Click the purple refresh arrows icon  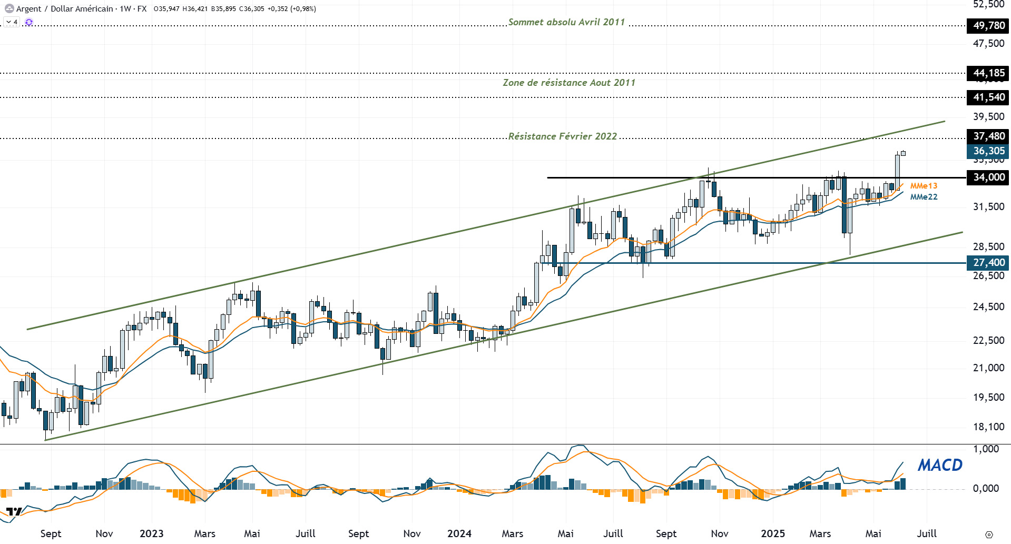tap(29, 22)
